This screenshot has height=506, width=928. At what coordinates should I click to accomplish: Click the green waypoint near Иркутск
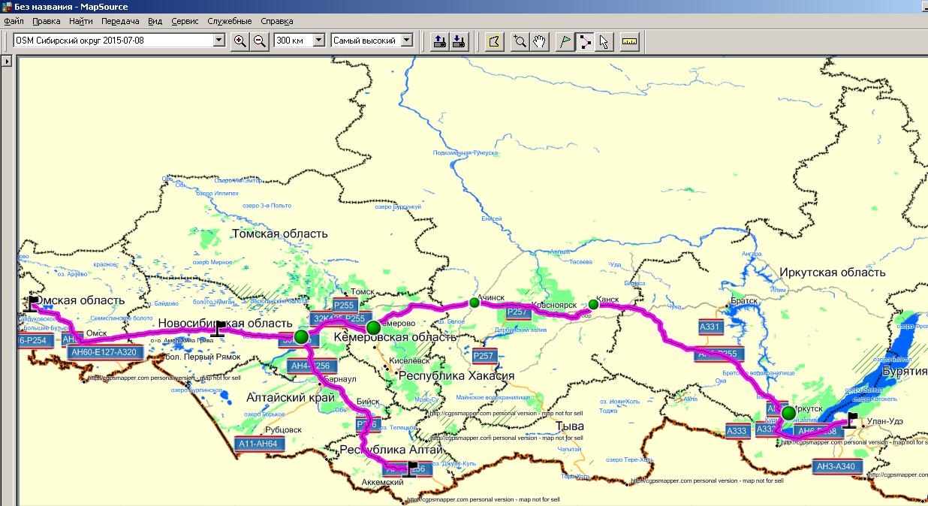(788, 413)
